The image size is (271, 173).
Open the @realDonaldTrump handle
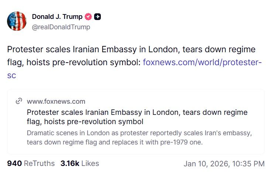[x=61, y=27]
